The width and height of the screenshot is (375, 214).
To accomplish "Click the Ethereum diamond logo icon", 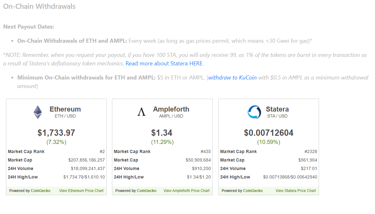I will pos(38,112).
